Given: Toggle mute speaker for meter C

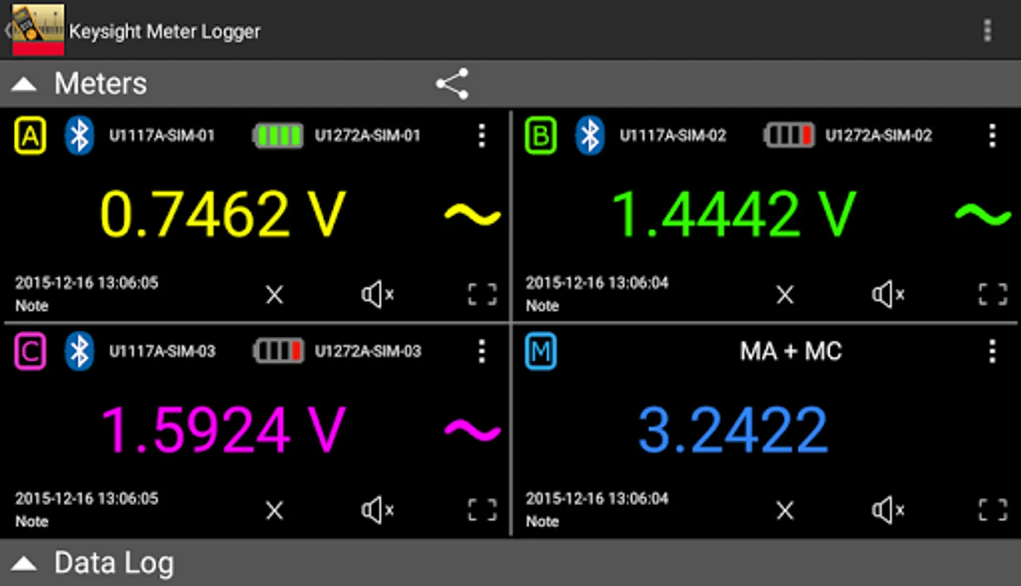Looking at the screenshot, I should (x=378, y=510).
